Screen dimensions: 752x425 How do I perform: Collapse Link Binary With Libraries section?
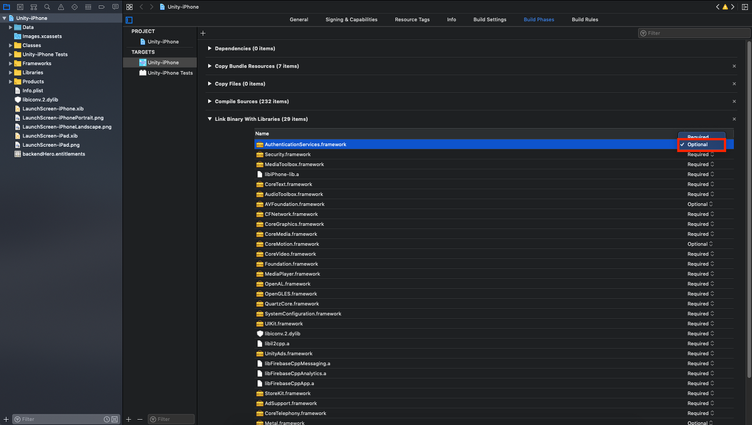[210, 119]
